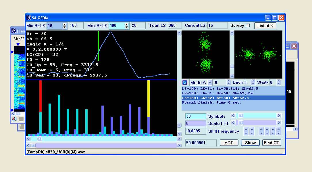Click the Symbols slider thumb

click(x=241, y=116)
